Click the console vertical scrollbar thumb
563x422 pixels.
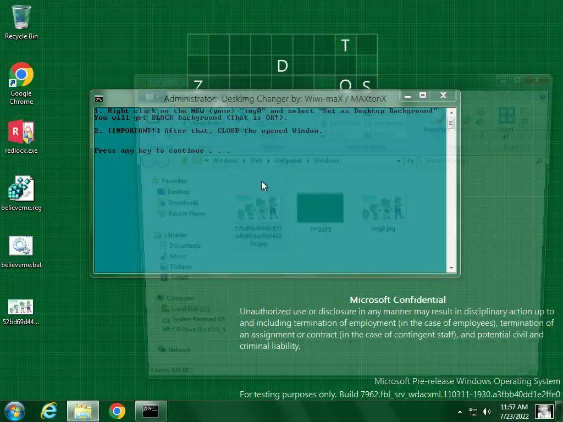[x=451, y=123]
